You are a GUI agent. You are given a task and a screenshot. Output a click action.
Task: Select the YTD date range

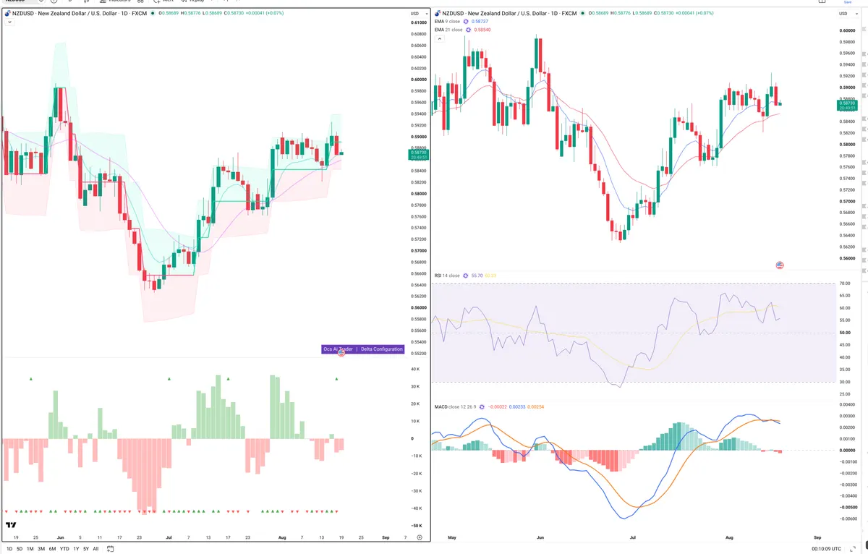(x=65, y=549)
